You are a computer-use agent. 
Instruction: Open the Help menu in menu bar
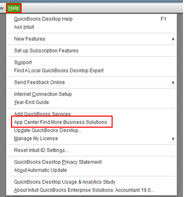point(14,8)
